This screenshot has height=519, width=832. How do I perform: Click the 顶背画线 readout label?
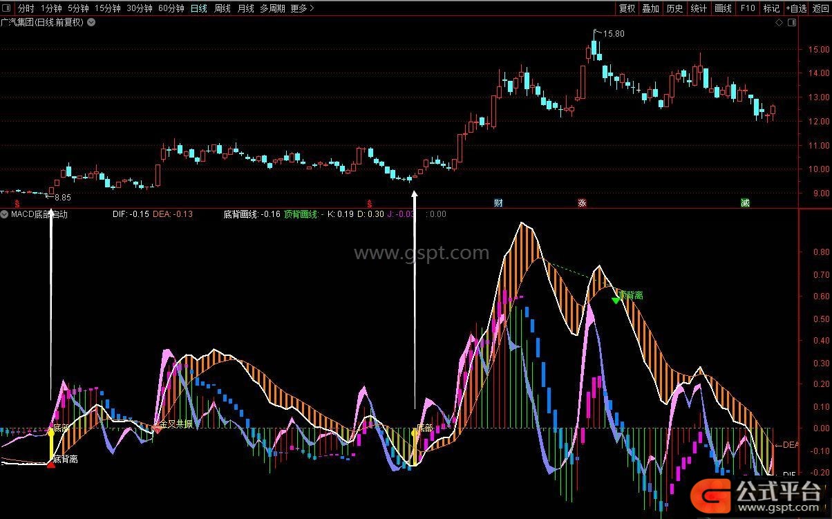tap(301, 214)
